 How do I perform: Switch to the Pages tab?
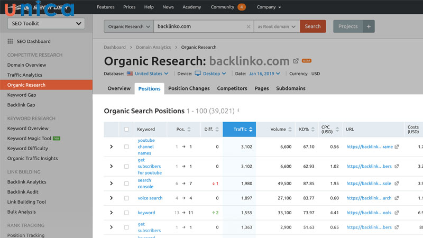[x=262, y=88]
